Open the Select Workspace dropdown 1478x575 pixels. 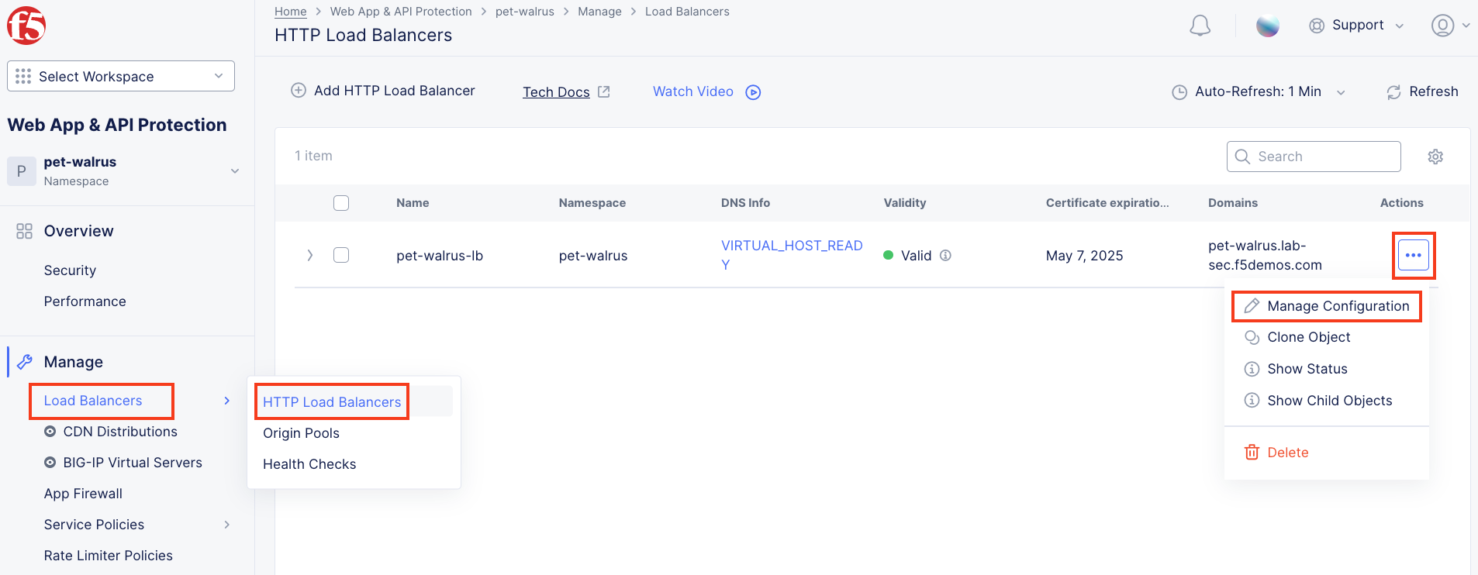pyautogui.click(x=121, y=76)
